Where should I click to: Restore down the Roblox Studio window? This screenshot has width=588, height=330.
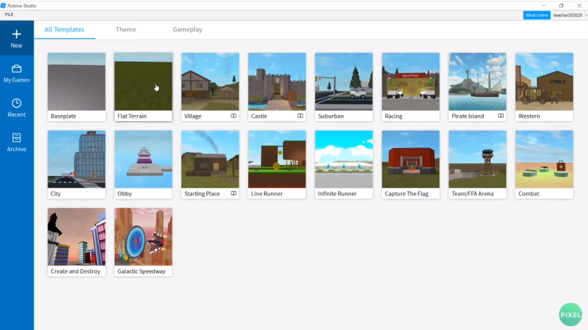pos(561,6)
